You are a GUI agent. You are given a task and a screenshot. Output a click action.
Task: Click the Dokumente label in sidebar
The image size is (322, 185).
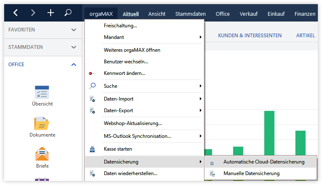pyautogui.click(x=42, y=135)
